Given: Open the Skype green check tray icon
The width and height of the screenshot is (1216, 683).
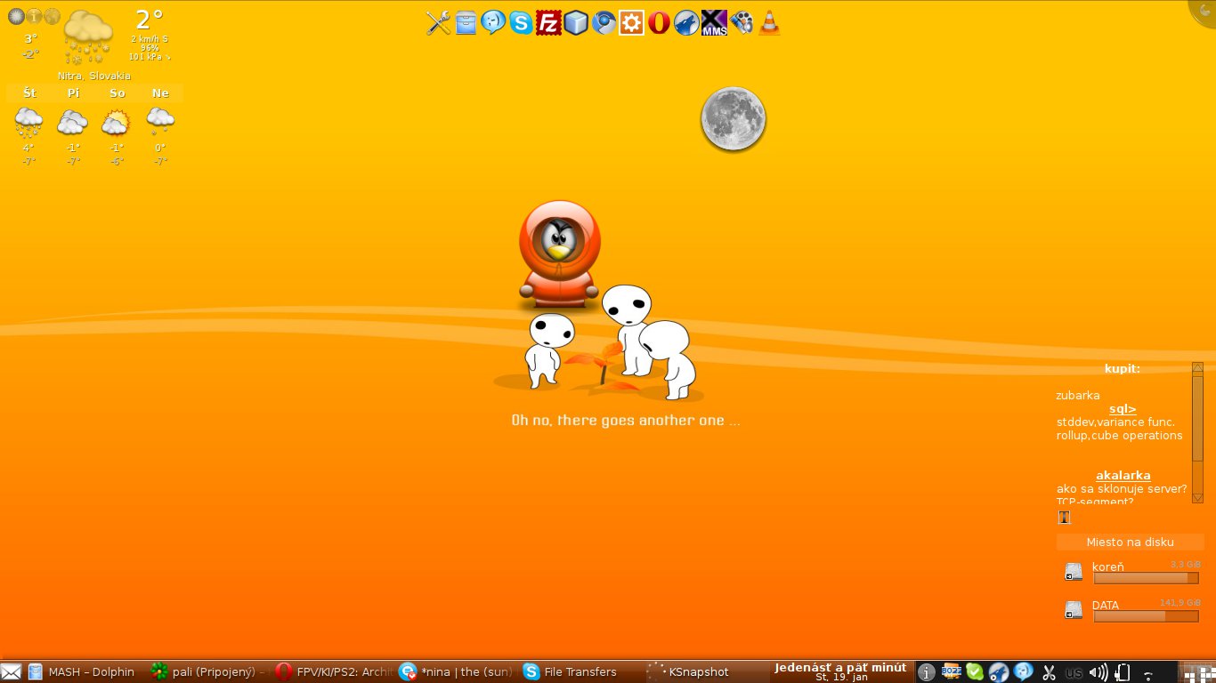Looking at the screenshot, I should click(975, 672).
